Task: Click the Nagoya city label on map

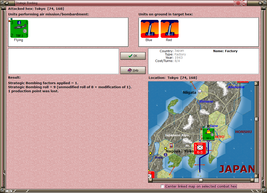Action: [x=173, y=151]
